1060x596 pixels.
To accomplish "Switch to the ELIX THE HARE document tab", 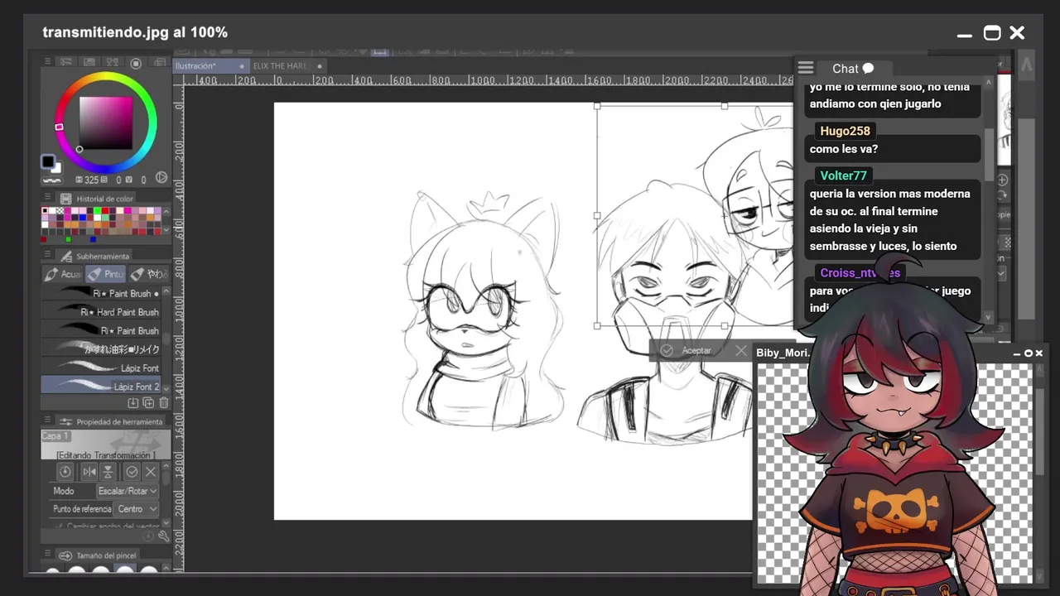I will [x=287, y=66].
